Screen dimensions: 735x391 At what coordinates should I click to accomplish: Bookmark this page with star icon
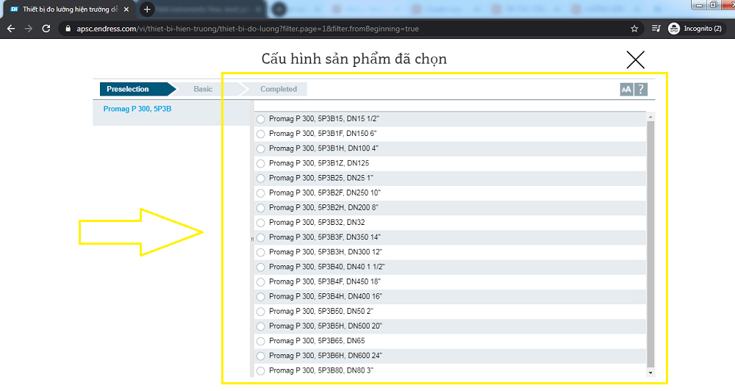tap(634, 29)
